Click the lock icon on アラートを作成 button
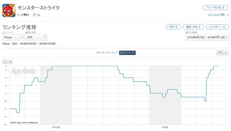 tap(223, 8)
